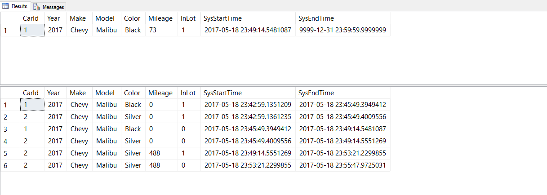Click the Results tab grid icon
This screenshot has height=195, width=547.
(x=6, y=7)
